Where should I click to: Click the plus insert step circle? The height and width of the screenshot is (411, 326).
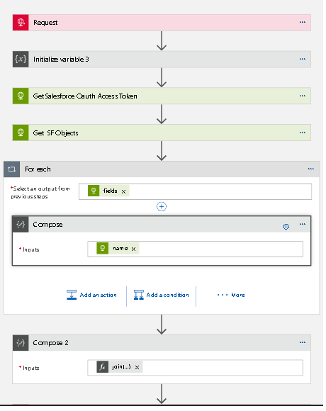162,206
